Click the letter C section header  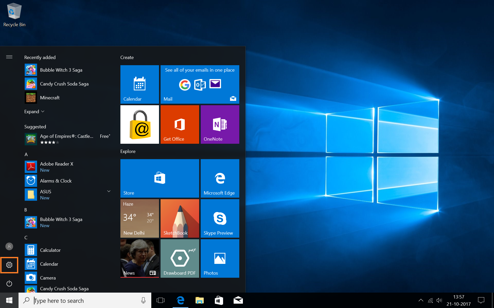coord(26,238)
